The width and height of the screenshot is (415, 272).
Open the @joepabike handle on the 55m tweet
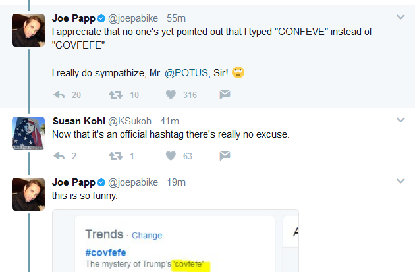click(x=133, y=18)
